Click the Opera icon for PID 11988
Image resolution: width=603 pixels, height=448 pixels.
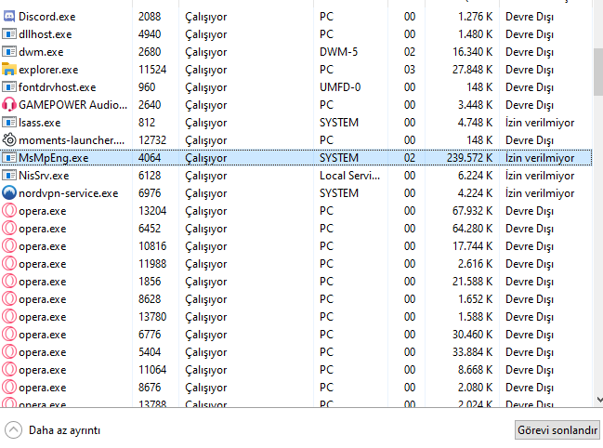click(9, 264)
